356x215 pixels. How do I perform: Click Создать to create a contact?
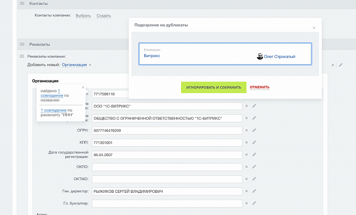(x=104, y=16)
